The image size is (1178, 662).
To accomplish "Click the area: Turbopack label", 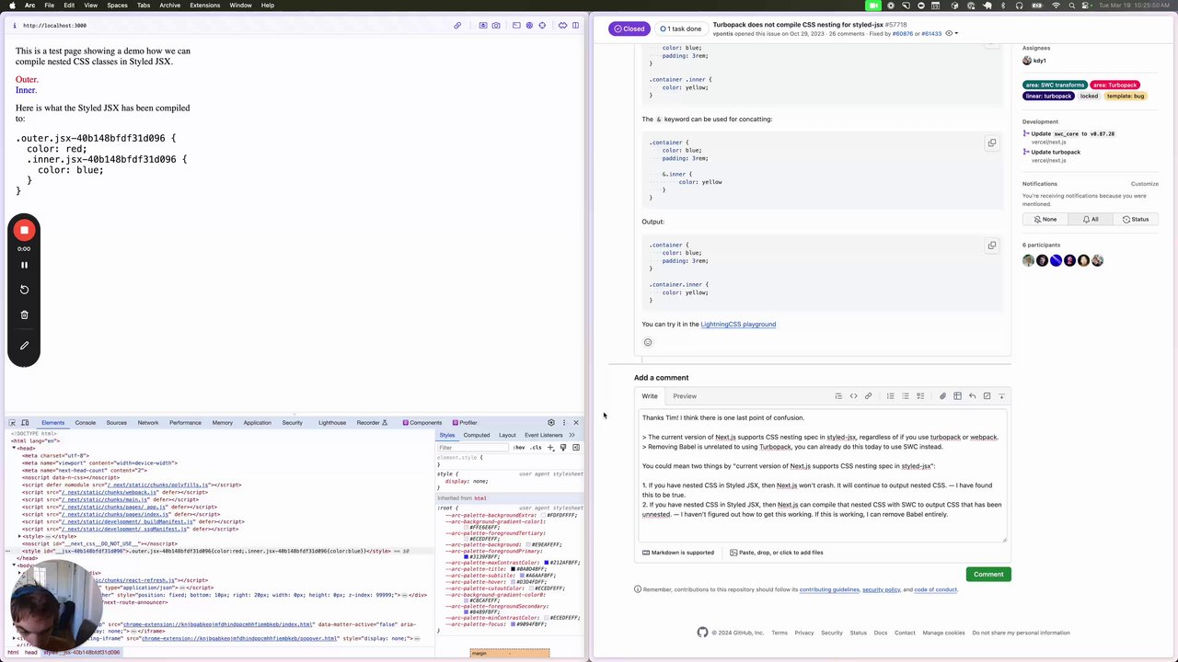I will point(1115,86).
